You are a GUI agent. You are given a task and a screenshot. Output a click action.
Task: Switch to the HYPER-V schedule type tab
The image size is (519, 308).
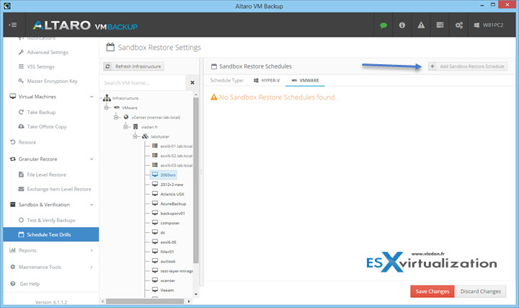tap(267, 81)
